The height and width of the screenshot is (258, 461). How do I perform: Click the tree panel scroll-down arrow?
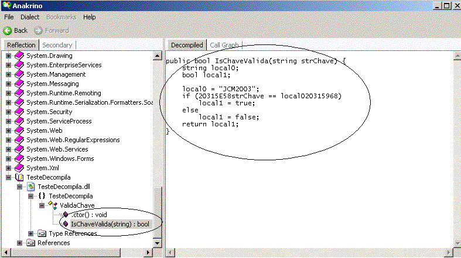tap(158, 243)
